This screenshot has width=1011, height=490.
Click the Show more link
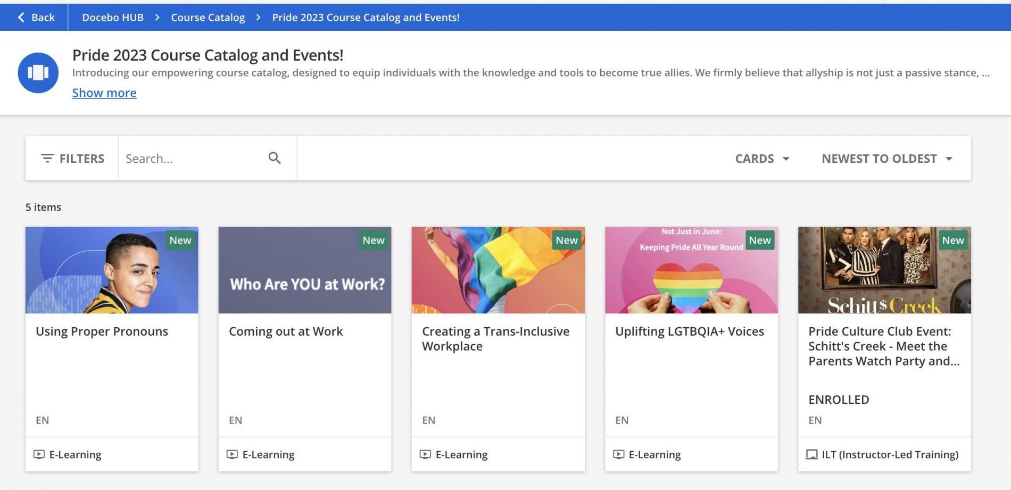pos(104,93)
